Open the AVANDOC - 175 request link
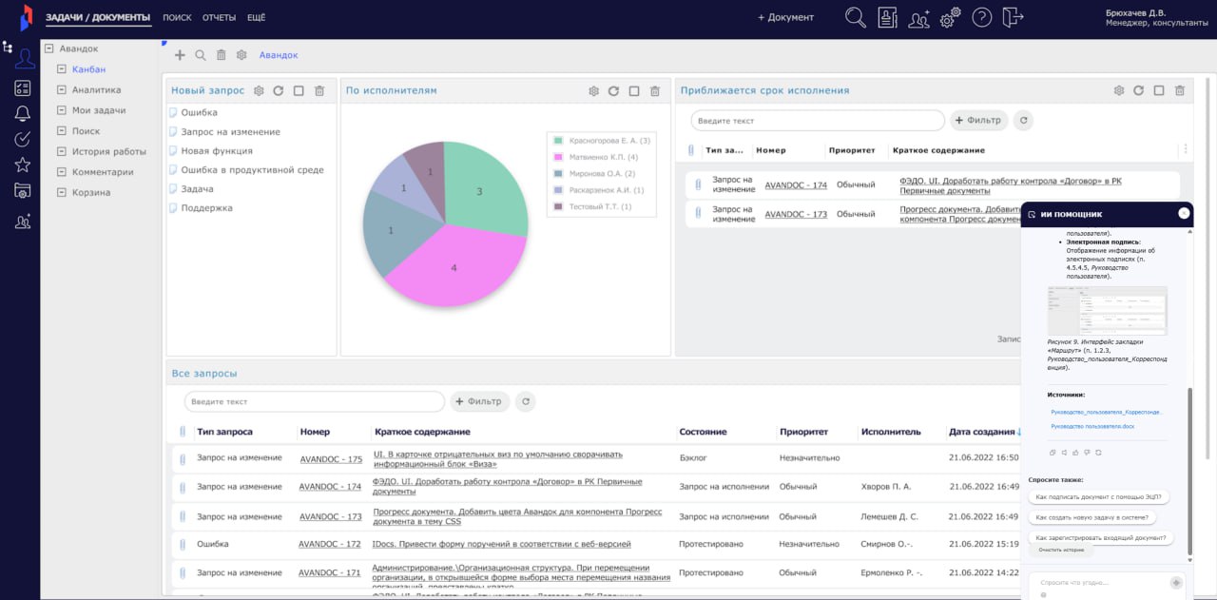The image size is (1217, 600). coord(331,459)
